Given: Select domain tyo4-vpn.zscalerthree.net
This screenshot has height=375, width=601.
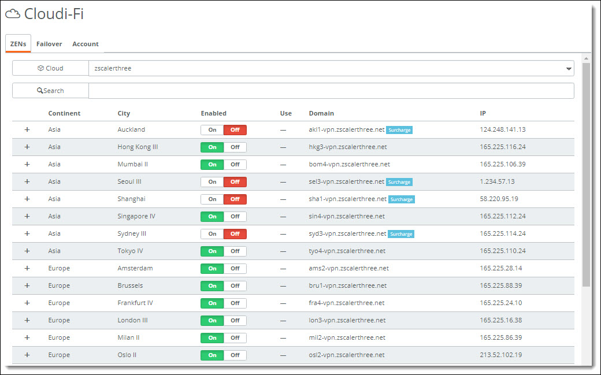Looking at the screenshot, I should [x=347, y=251].
